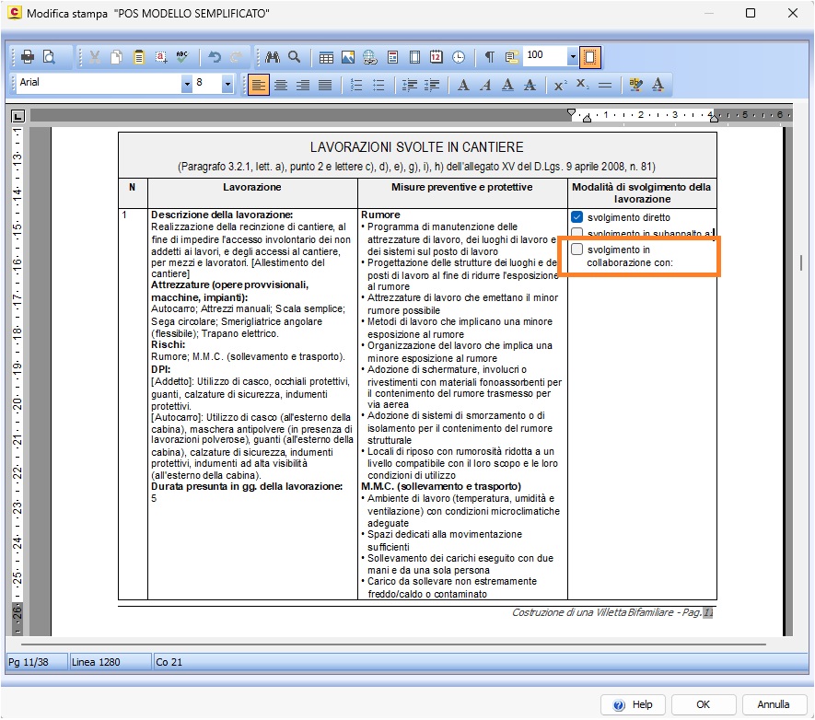Screen dimensions: 815x720
Task: Click the OK button
Action: pyautogui.click(x=703, y=704)
